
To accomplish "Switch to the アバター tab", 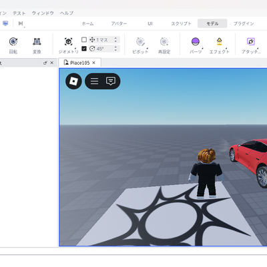I will coord(119,23).
